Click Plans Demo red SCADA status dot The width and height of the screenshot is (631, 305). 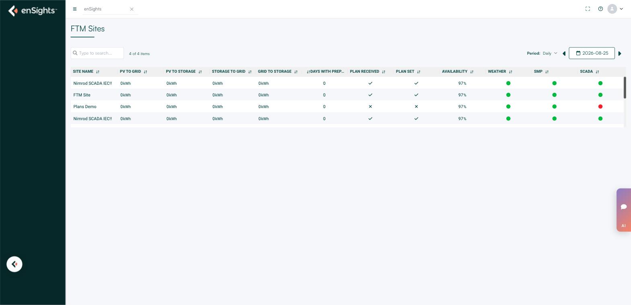pyautogui.click(x=600, y=106)
